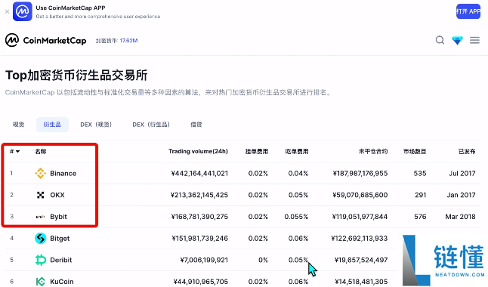Image resolution: width=488 pixels, height=287 pixels.
Task: Sort by the 已发布 column header
Action: click(x=467, y=152)
